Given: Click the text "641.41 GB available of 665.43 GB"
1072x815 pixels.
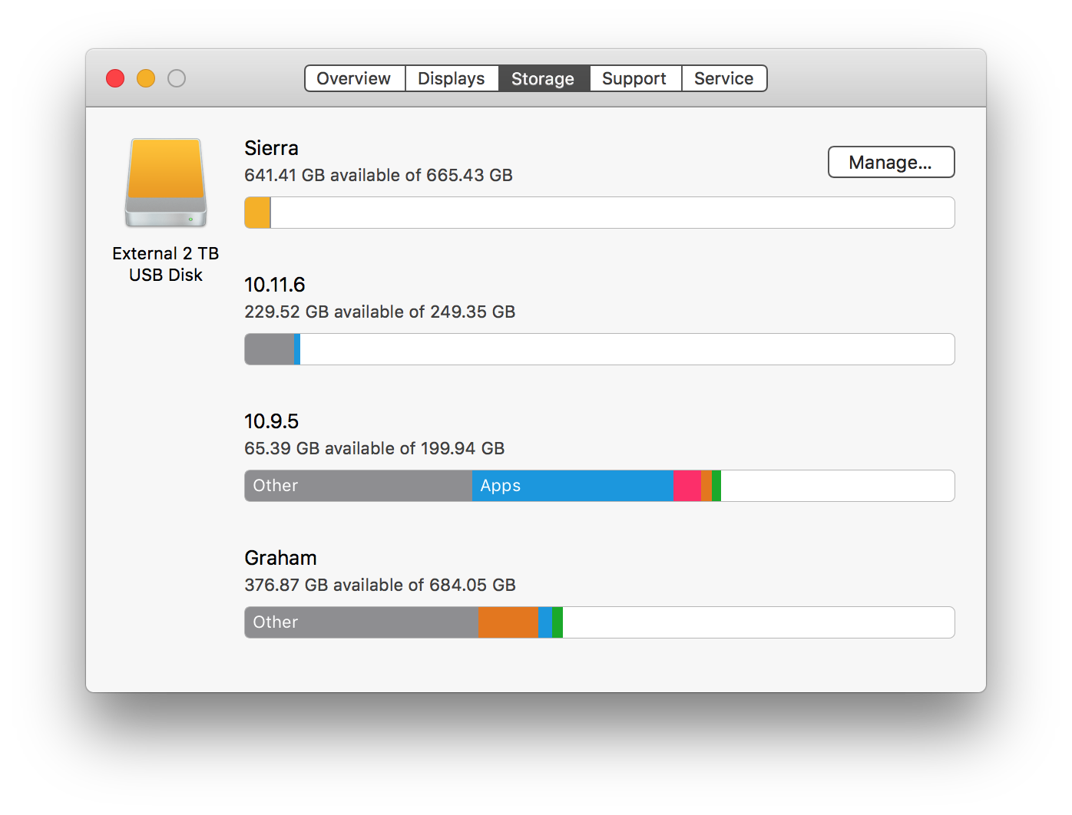Looking at the screenshot, I should click(379, 175).
